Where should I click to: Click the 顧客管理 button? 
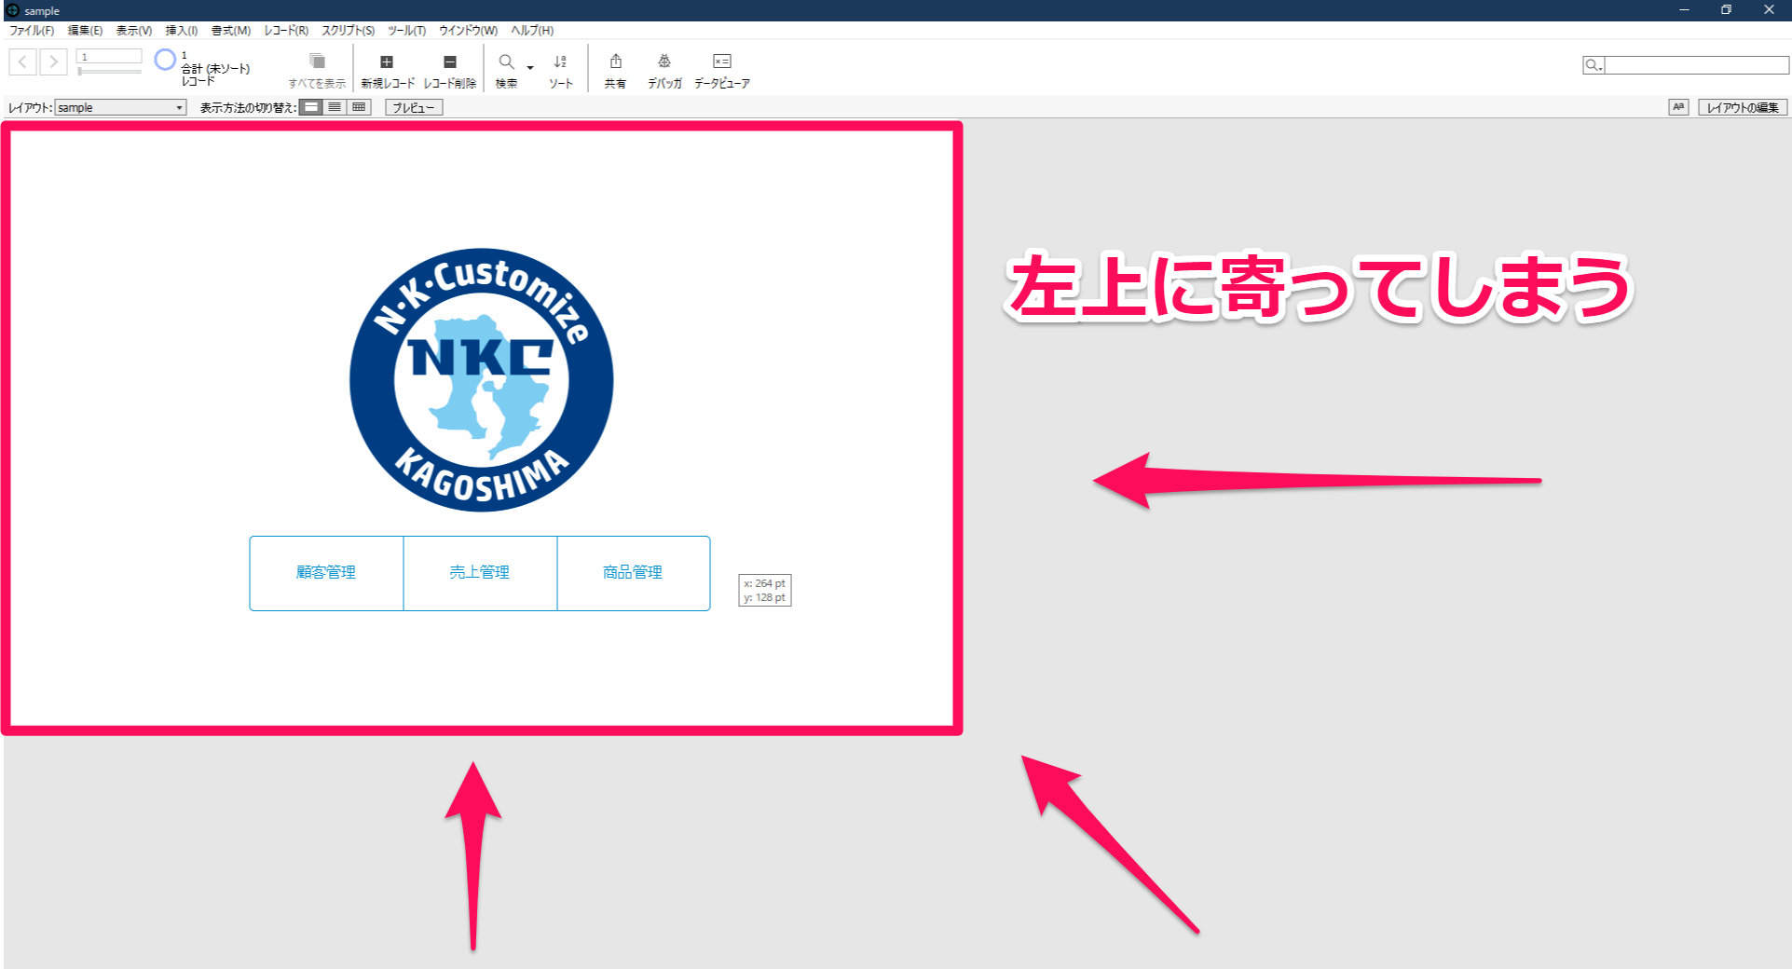pyautogui.click(x=326, y=573)
